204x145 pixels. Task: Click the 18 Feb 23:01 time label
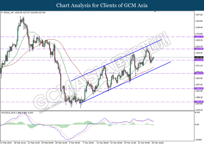pos(20,143)
